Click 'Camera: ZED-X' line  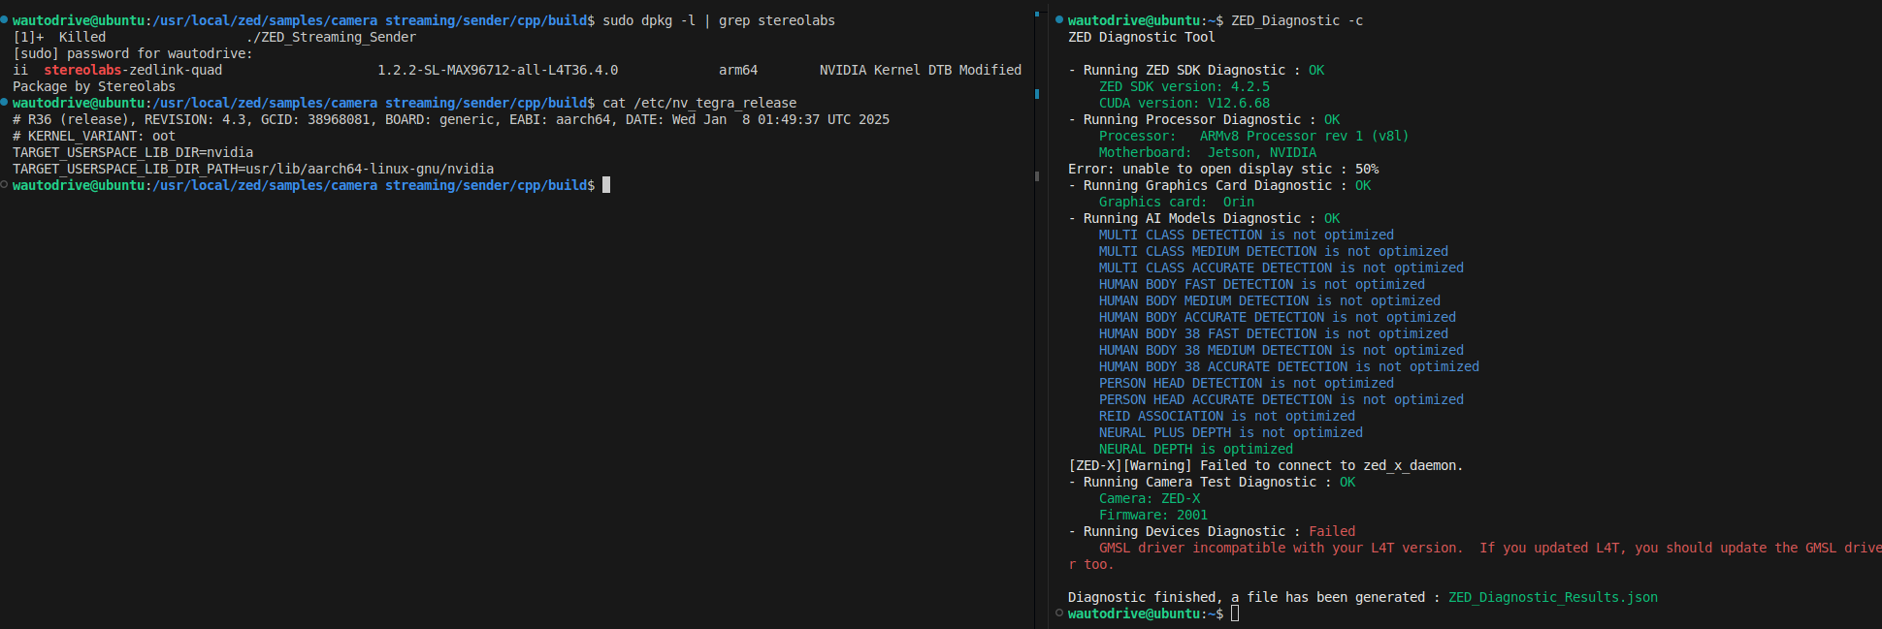pyautogui.click(x=1150, y=498)
